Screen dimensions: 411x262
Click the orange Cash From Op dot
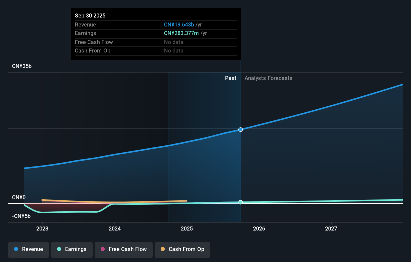pyautogui.click(x=163, y=249)
